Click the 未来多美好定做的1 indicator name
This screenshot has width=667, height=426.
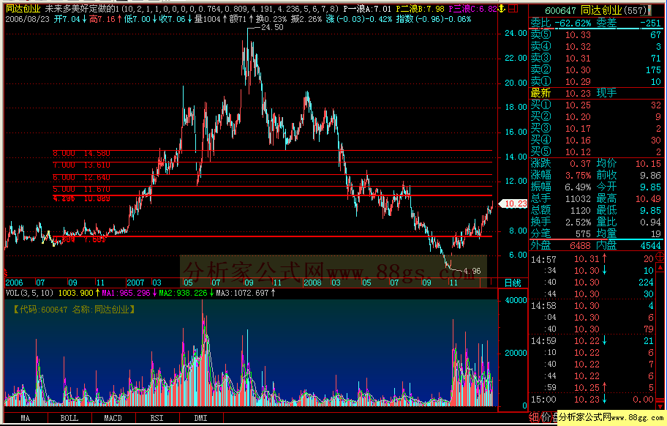(x=82, y=9)
